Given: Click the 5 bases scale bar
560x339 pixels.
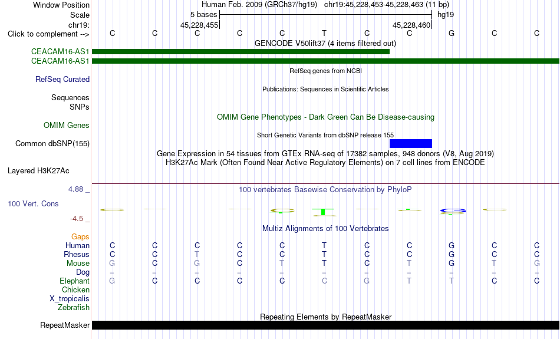Looking at the screenshot, I should (326, 15).
